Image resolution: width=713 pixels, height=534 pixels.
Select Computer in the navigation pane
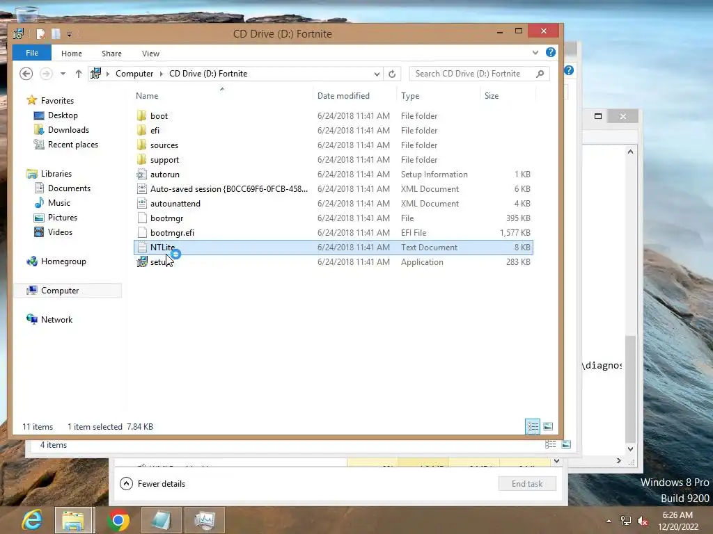pos(68,290)
